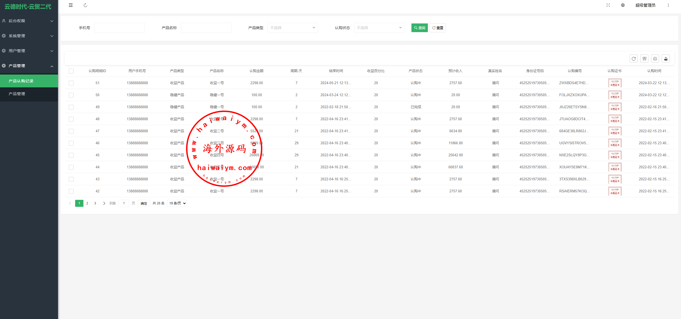This screenshot has width=681, height=319.
Task: Toggle fullscreen mode icon
Action: pos(608,5)
